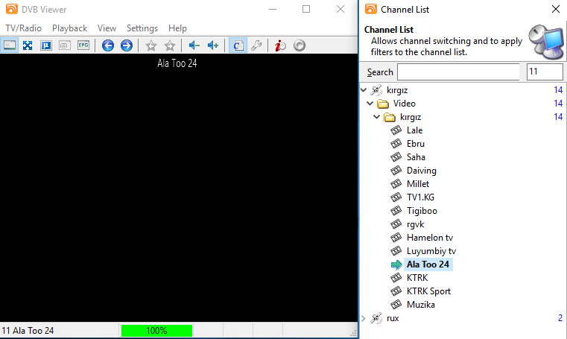The height and width of the screenshot is (339, 567).
Task: Select the Tigiboo channel
Action: (422, 210)
